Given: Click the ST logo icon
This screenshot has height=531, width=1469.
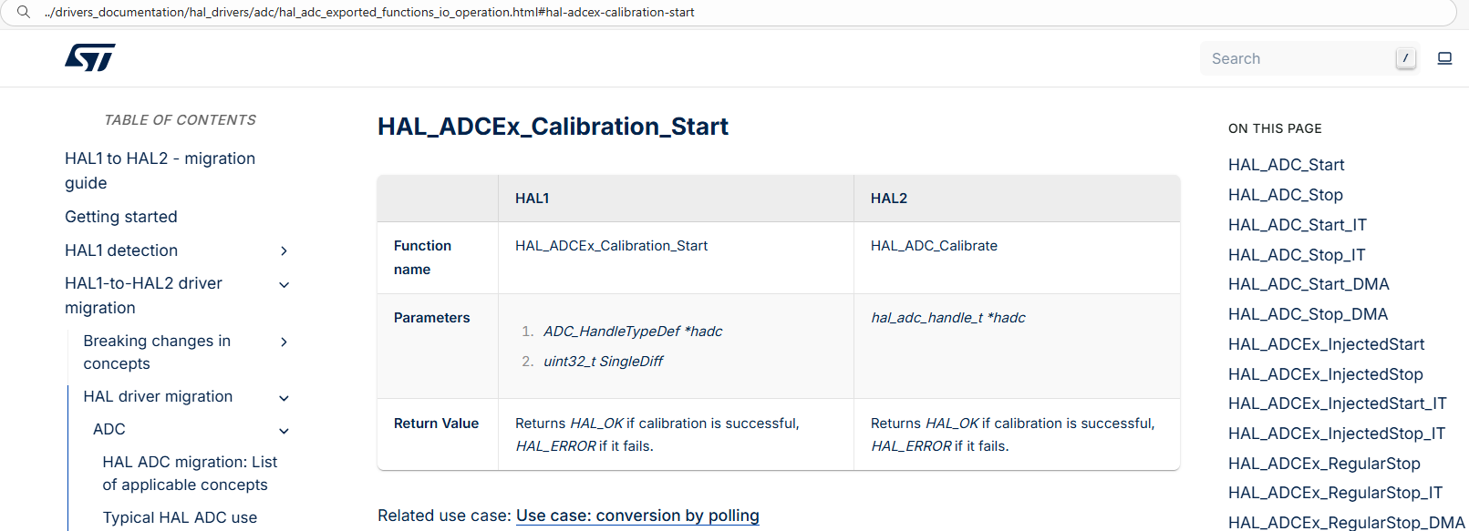Looking at the screenshot, I should [x=90, y=57].
